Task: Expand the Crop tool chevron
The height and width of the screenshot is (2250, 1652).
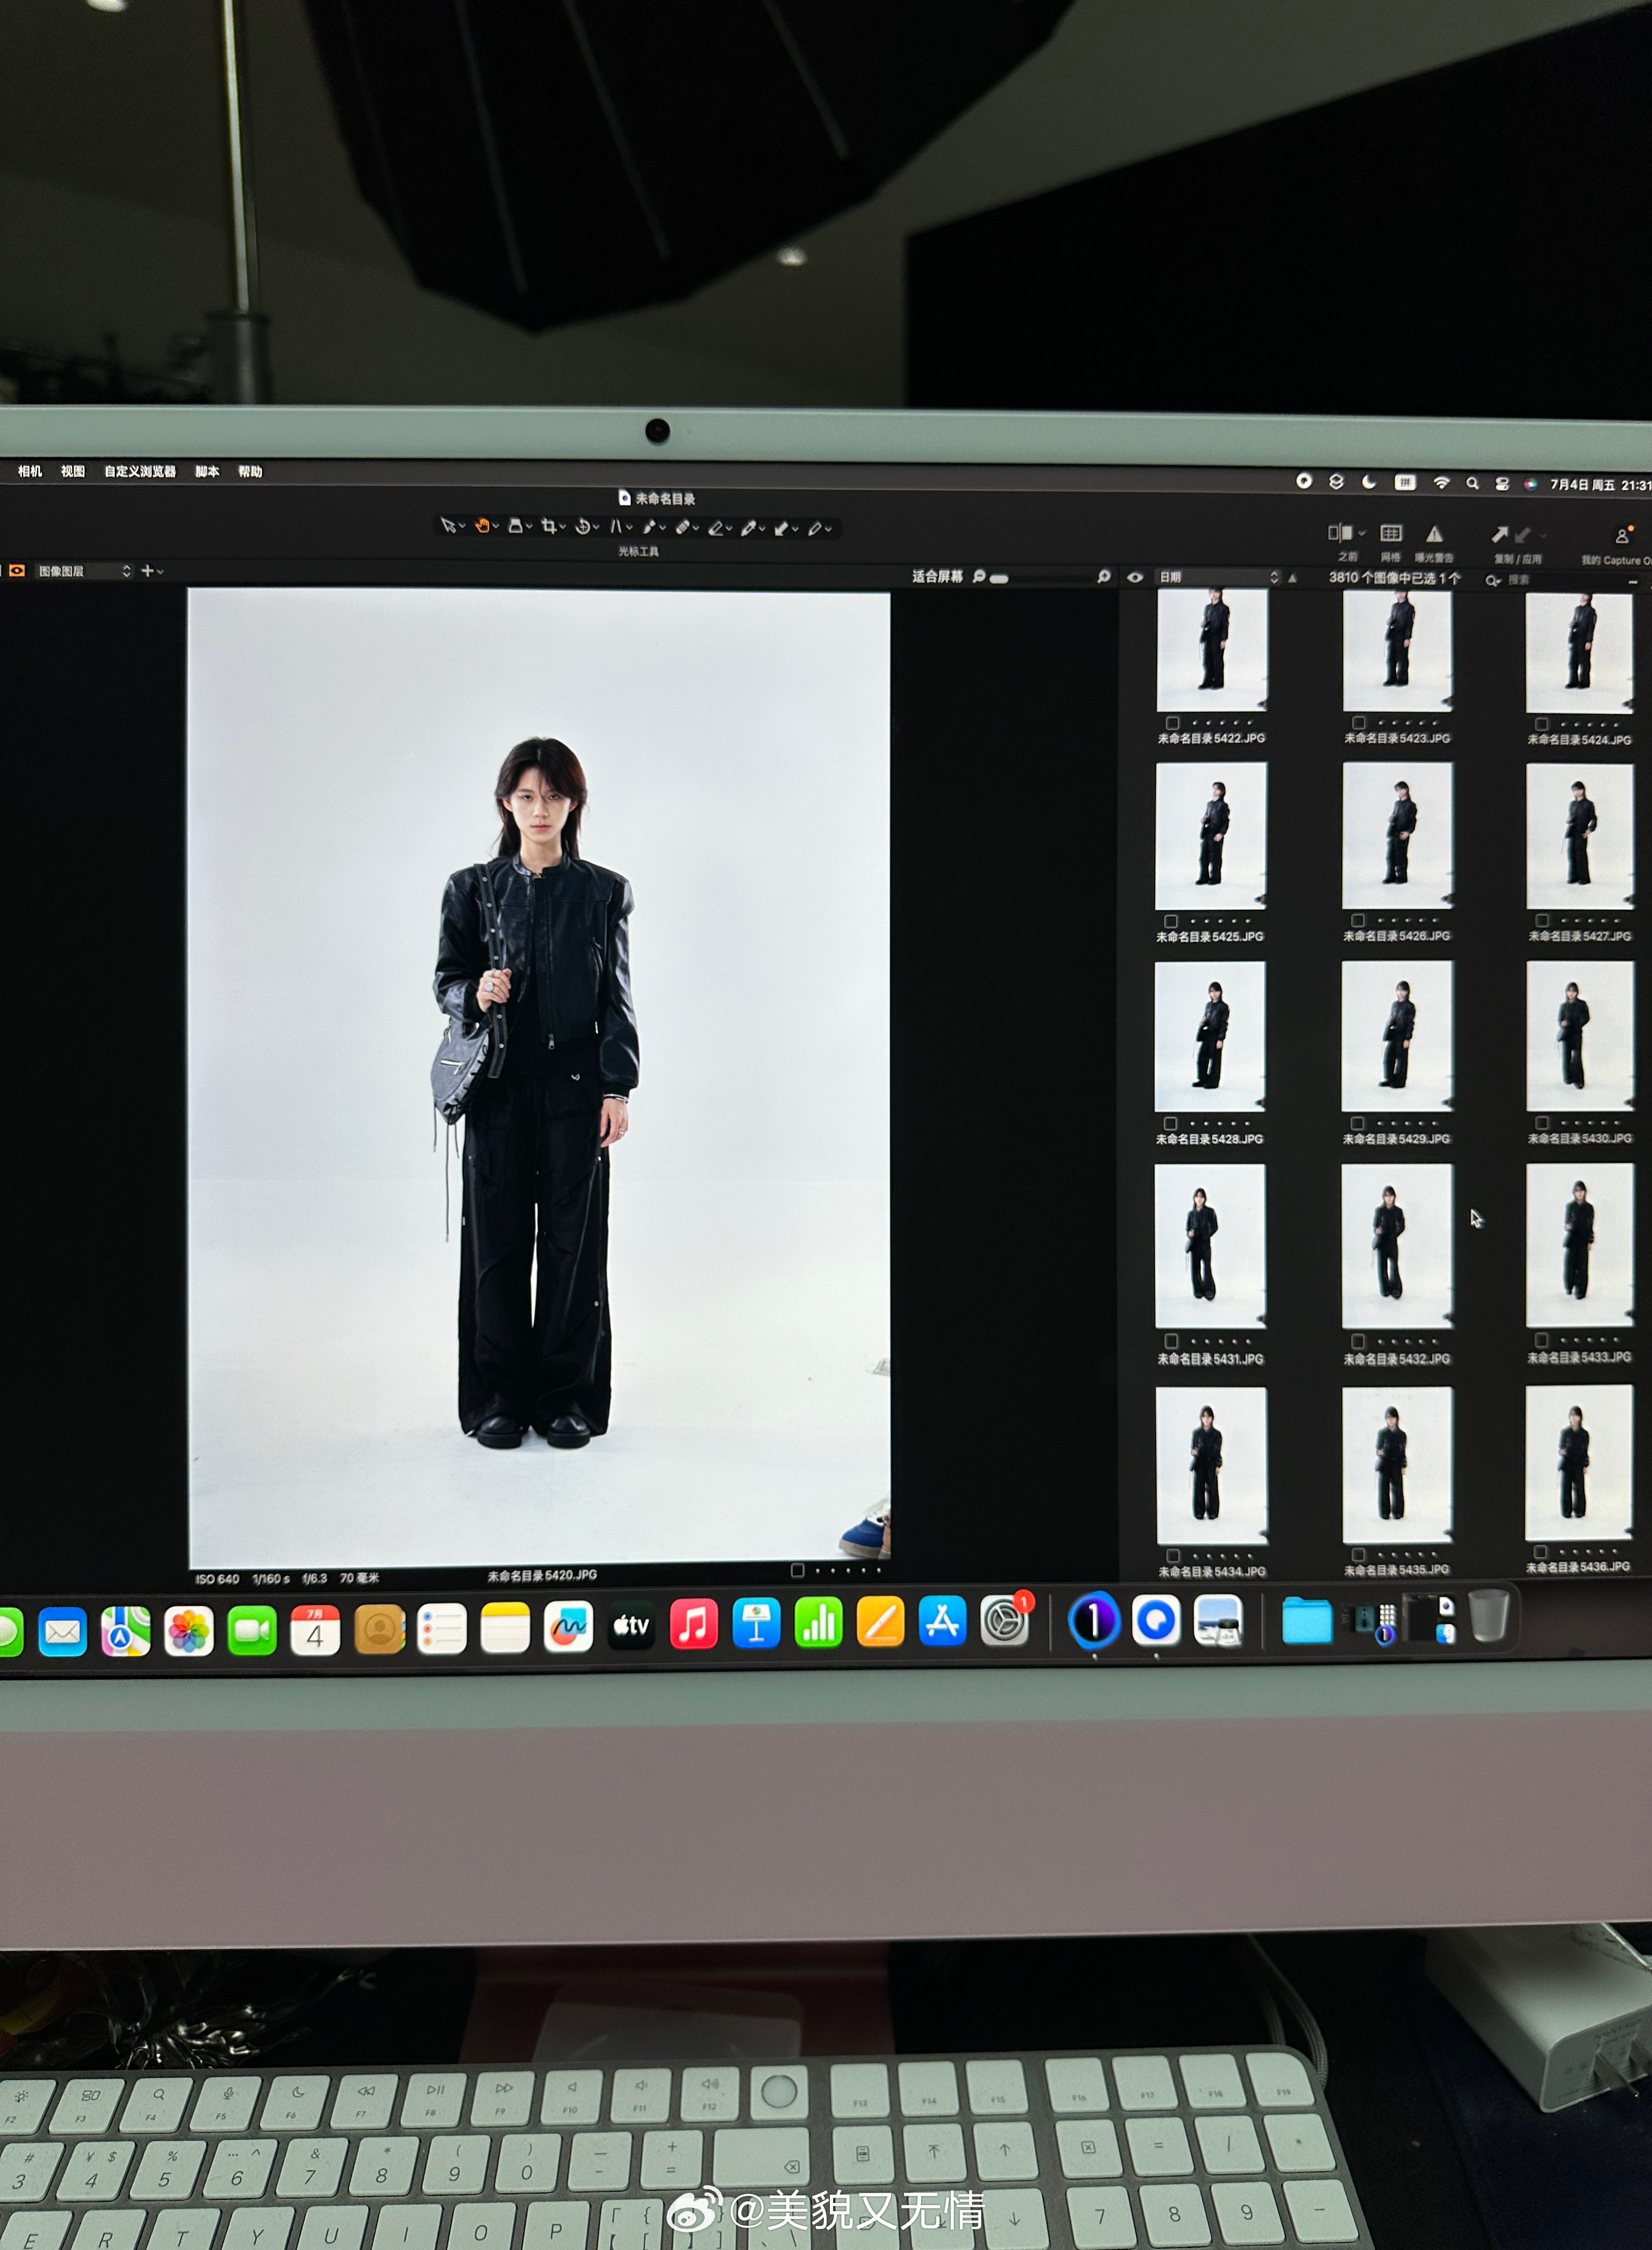Action: point(563,527)
